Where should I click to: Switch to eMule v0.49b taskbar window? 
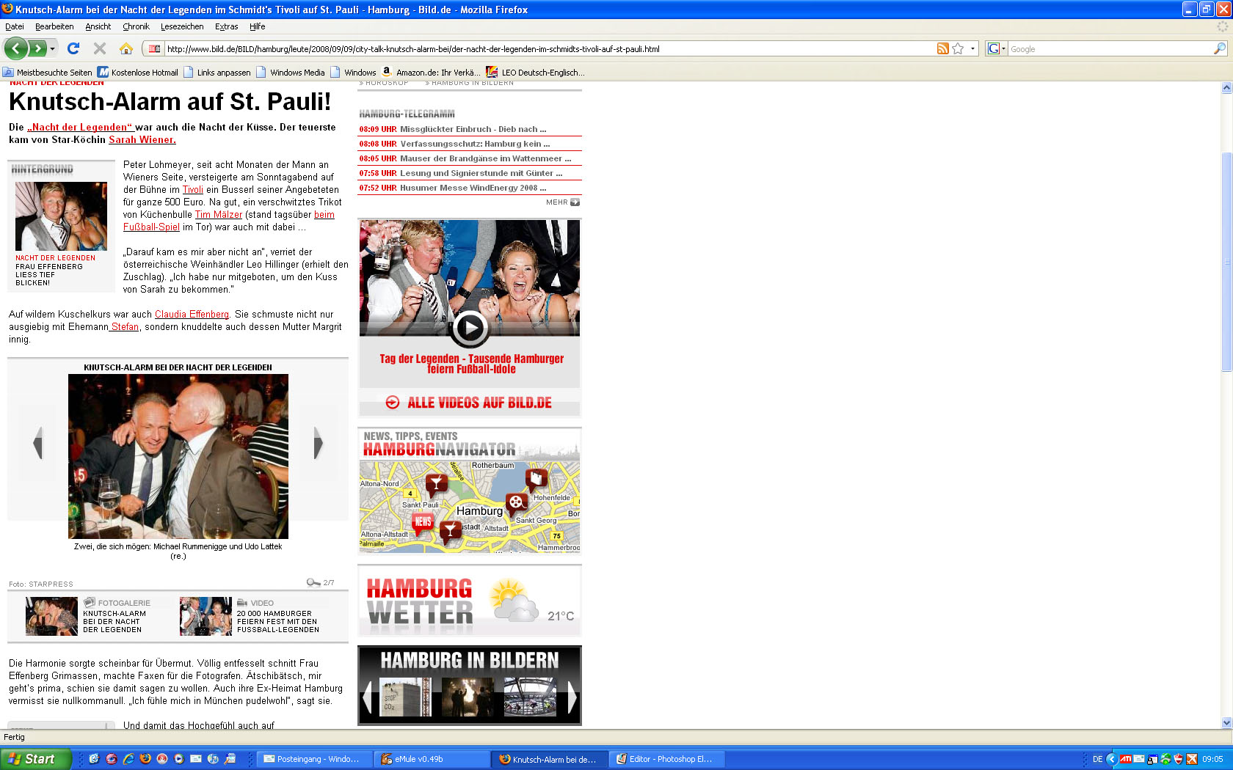point(432,759)
